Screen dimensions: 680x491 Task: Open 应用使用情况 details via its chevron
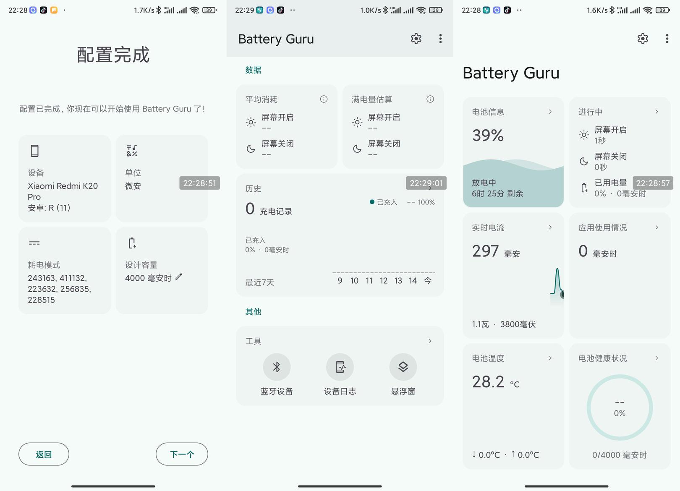coord(656,227)
